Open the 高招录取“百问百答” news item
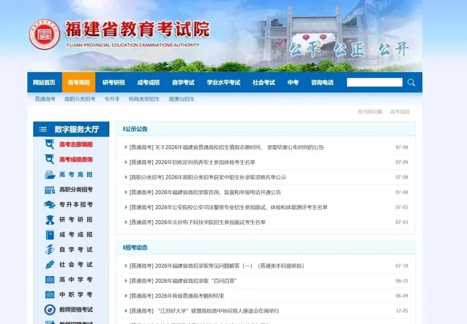The width and height of the screenshot is (467, 324). (x=183, y=281)
